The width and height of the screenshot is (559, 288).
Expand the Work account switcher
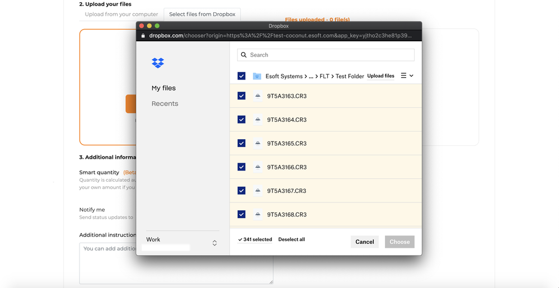pos(214,243)
